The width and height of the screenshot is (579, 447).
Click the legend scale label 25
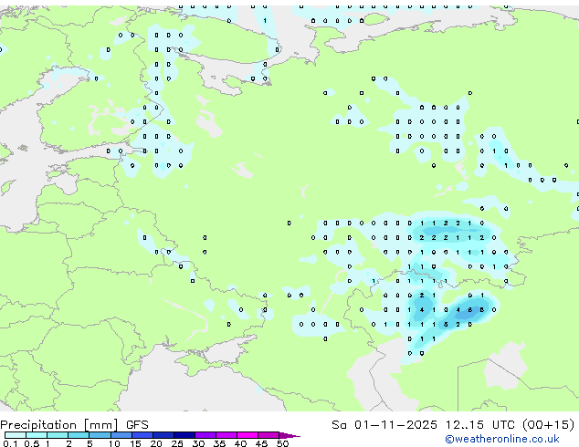coord(177,443)
